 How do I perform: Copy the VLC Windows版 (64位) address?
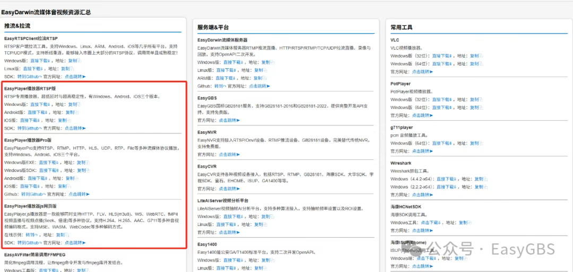click(476, 64)
